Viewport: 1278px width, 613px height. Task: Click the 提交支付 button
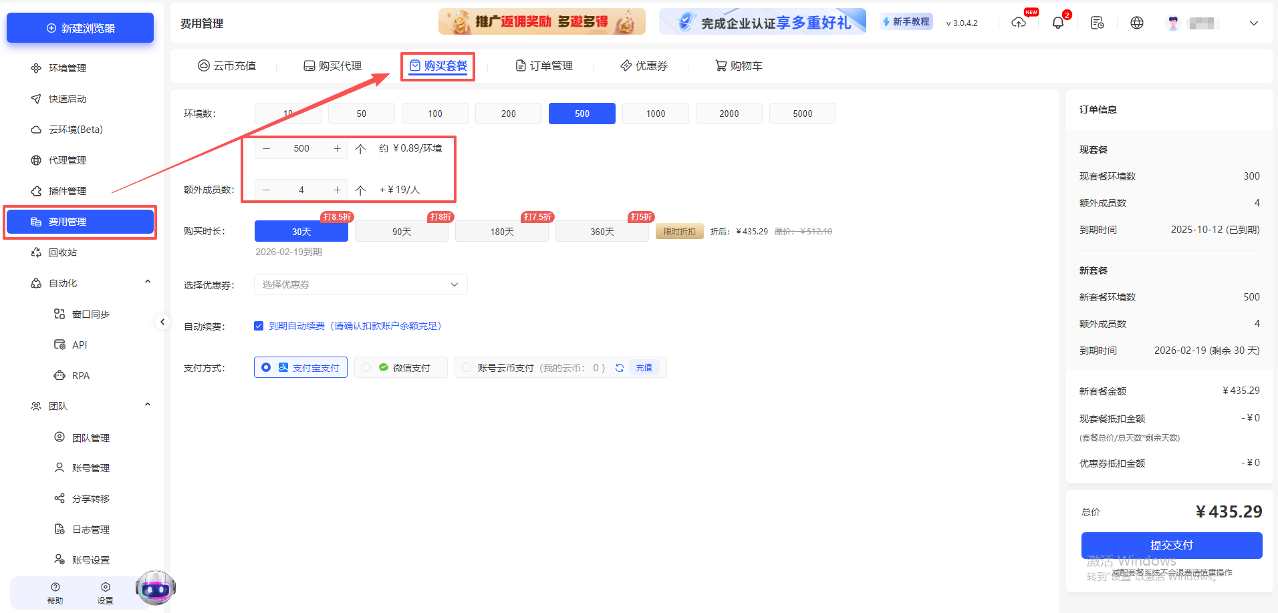1171,545
